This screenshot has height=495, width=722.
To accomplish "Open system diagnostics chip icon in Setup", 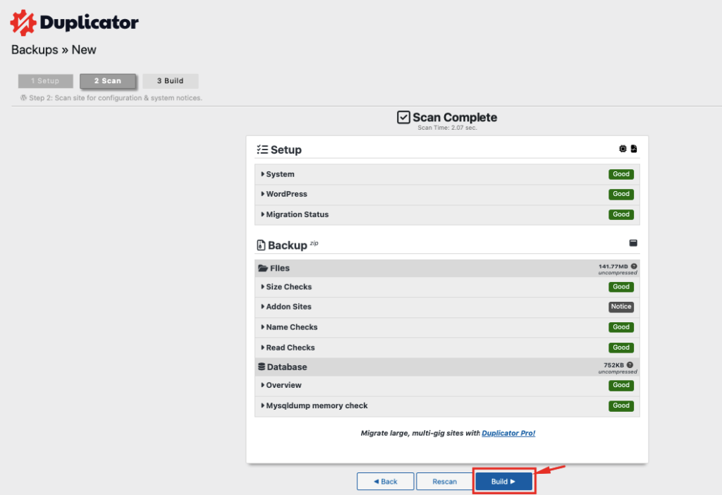I will [623, 149].
